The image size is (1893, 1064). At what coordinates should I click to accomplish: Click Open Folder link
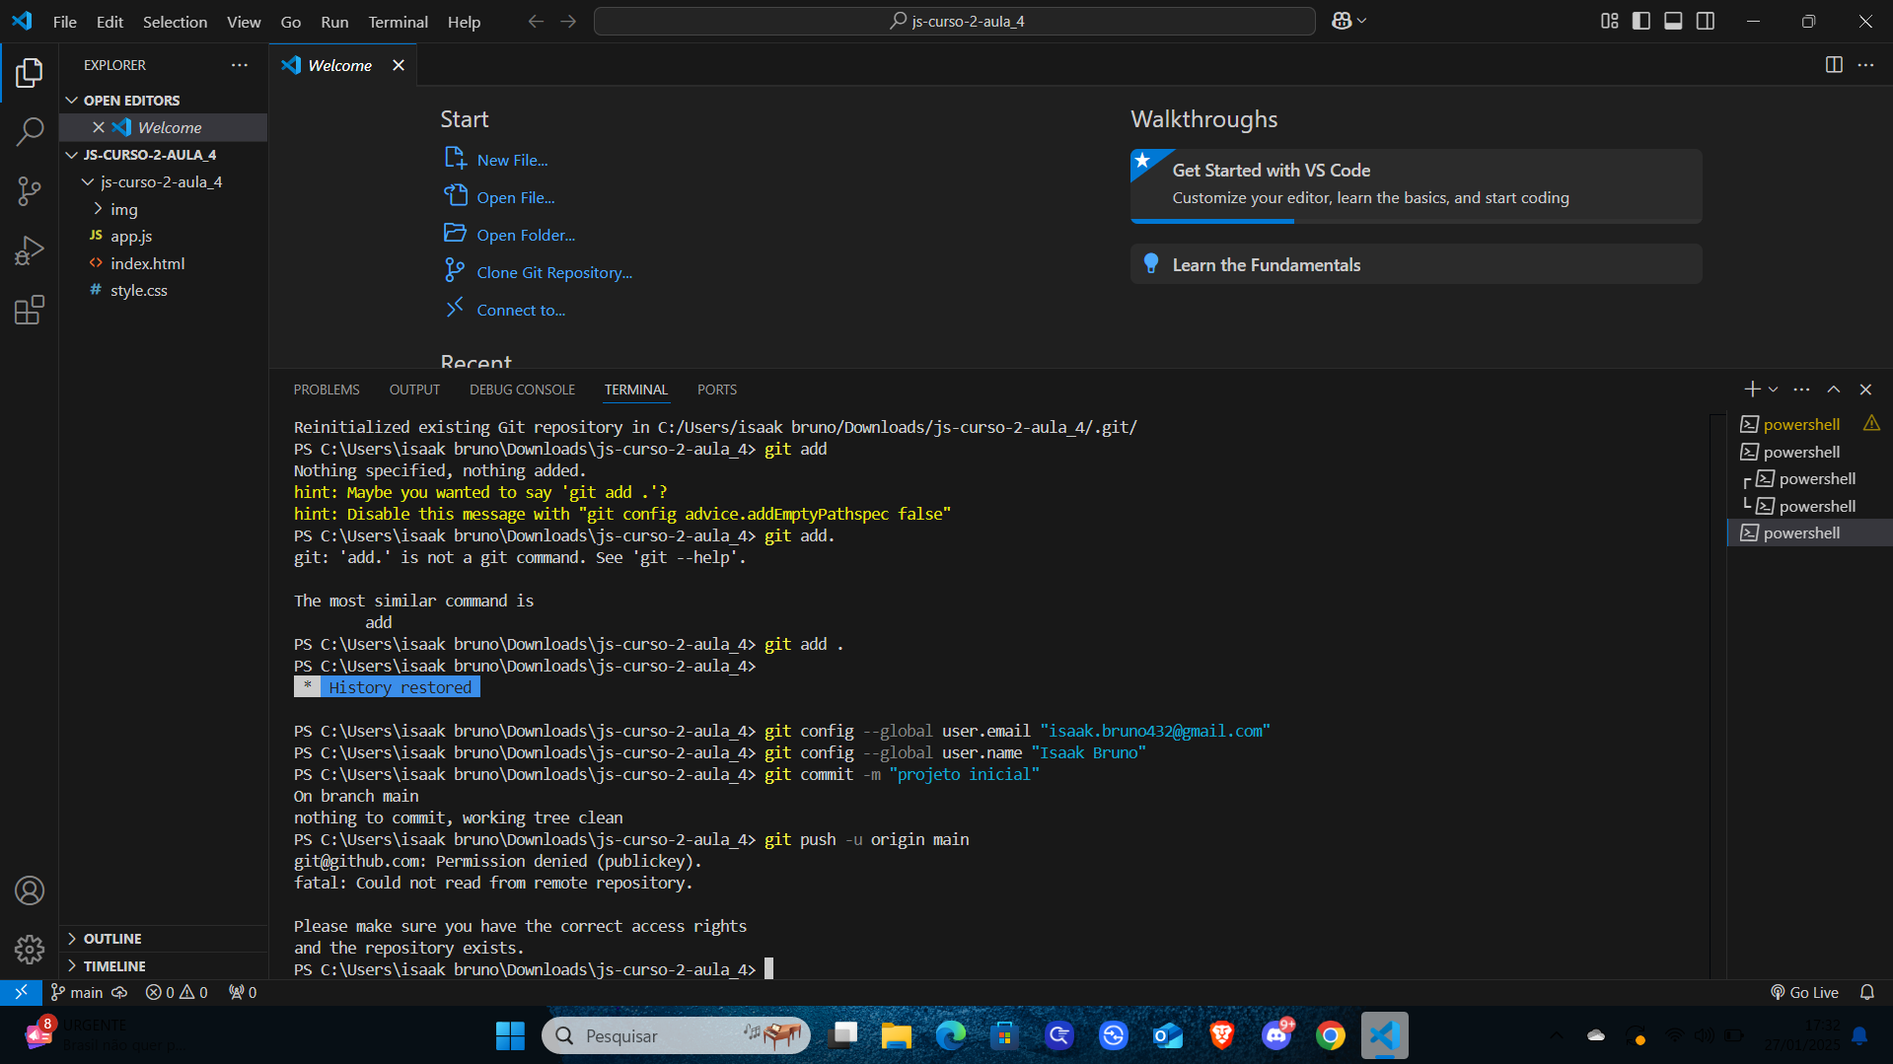[x=526, y=235]
